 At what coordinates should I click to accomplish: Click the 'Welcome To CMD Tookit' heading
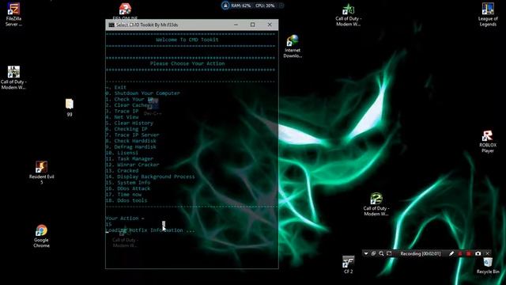click(187, 40)
